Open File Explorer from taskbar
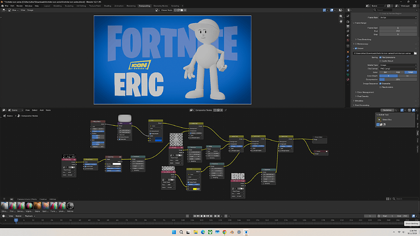 195,232
